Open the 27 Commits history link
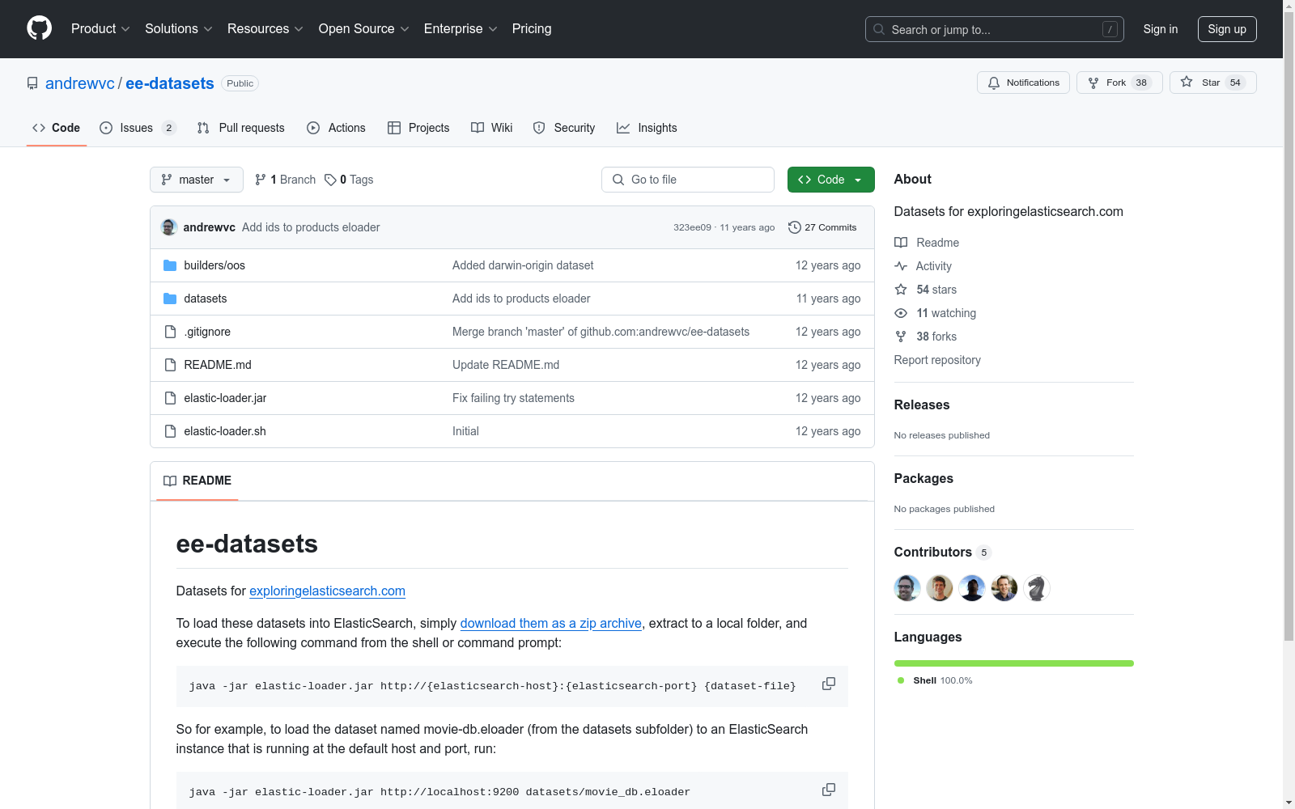The height and width of the screenshot is (809, 1295). click(822, 227)
